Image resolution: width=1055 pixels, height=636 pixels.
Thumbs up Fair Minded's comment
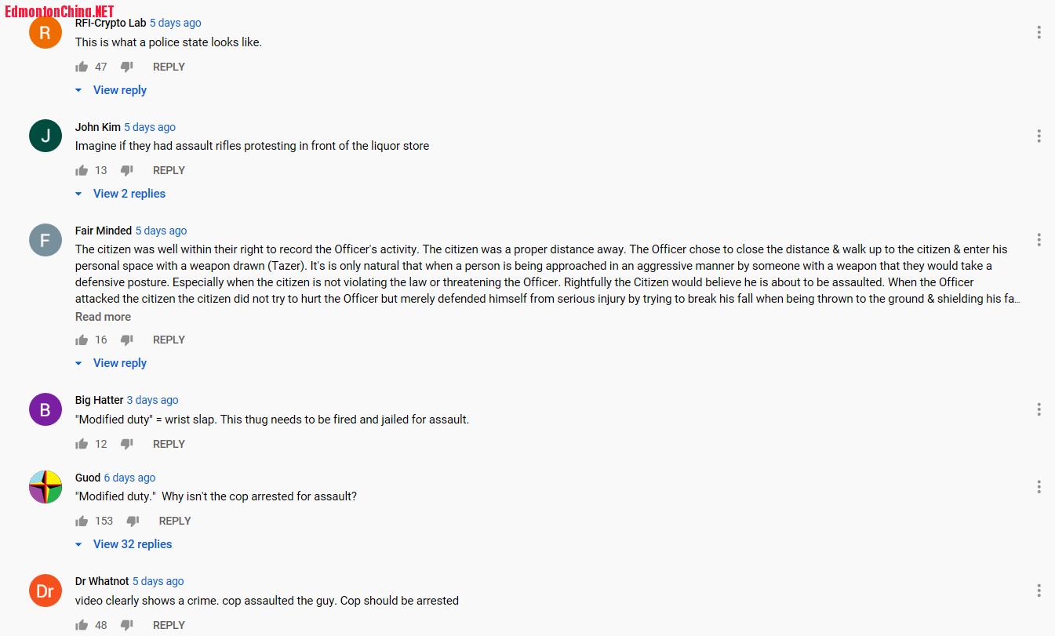click(x=82, y=340)
